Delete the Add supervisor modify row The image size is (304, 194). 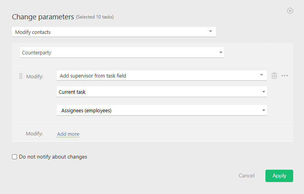click(274, 76)
